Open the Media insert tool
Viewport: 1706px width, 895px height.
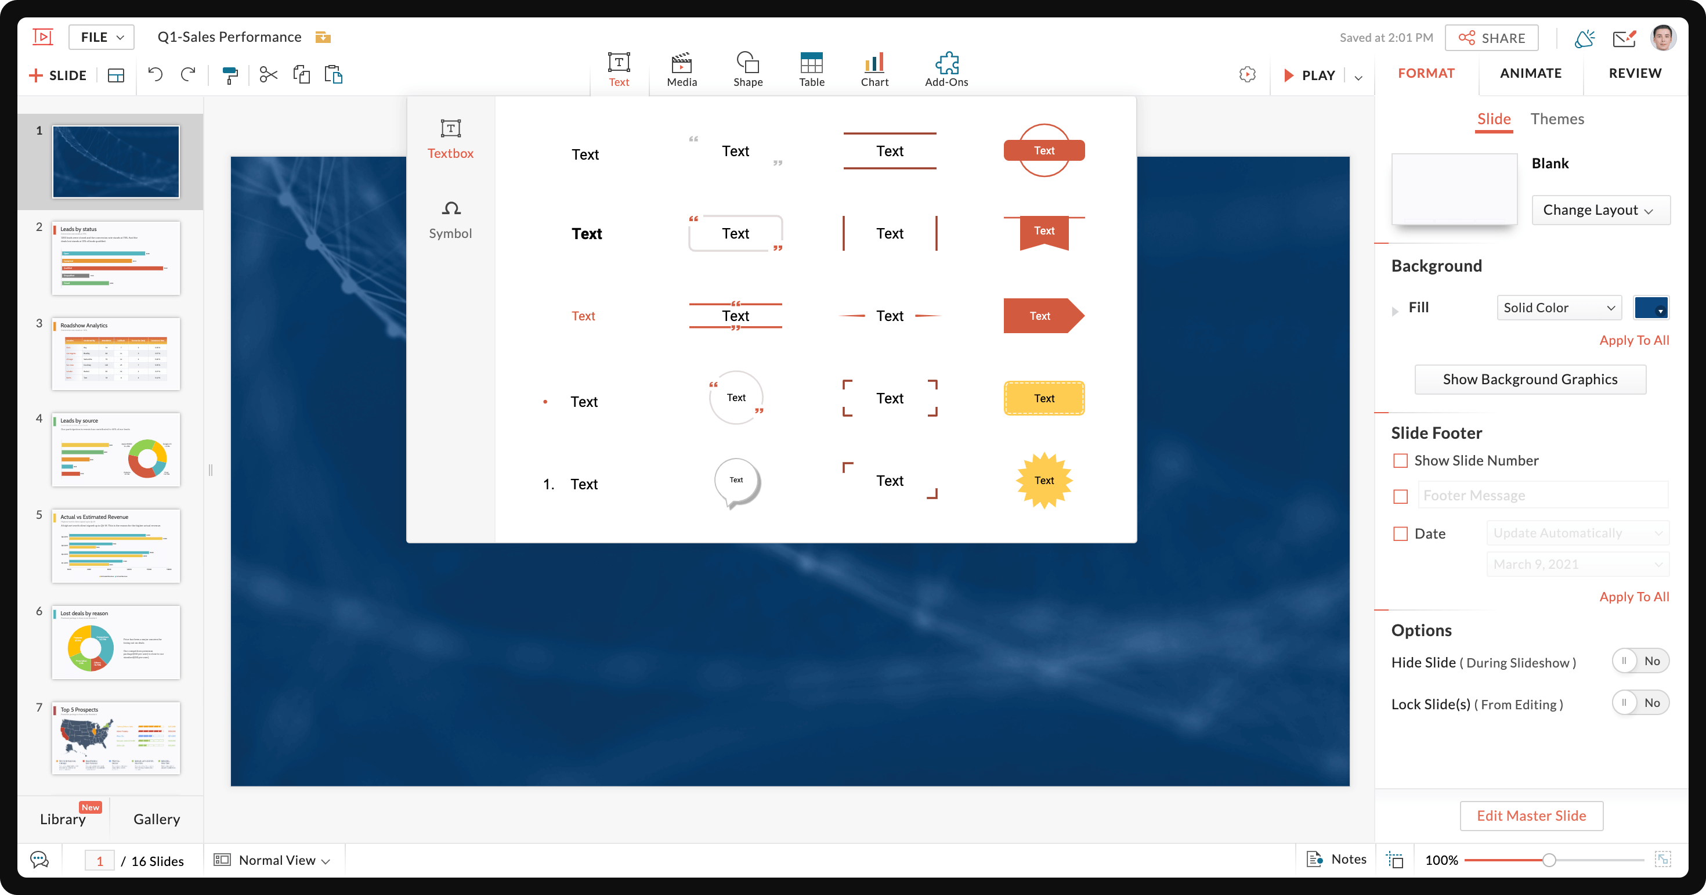coord(681,69)
